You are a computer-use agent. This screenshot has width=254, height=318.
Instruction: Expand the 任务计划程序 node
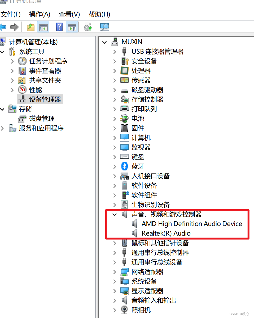12,61
